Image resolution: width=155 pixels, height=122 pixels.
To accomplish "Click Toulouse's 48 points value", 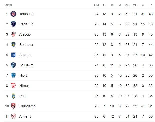I will pos(151,14).
